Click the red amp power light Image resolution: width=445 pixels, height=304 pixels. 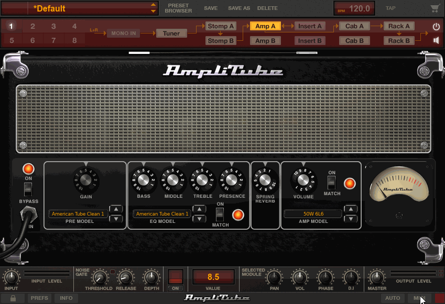point(28,169)
